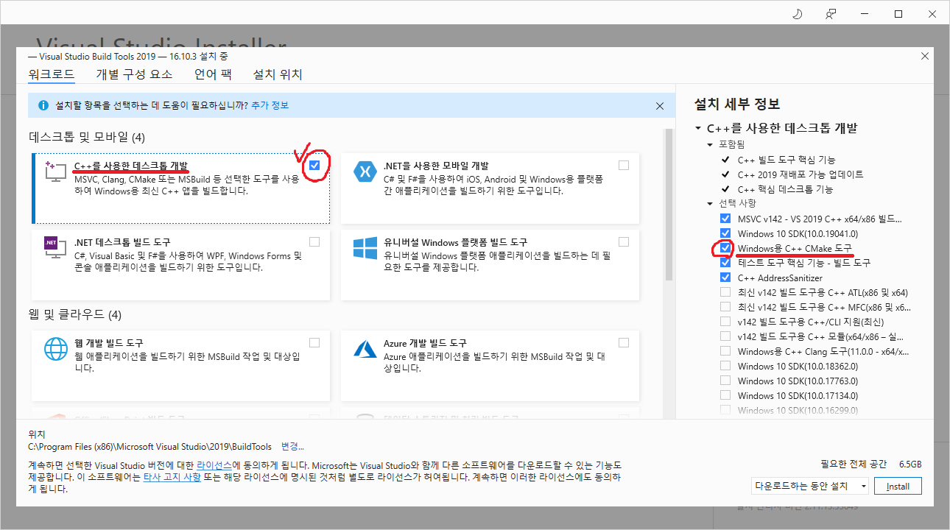The width and height of the screenshot is (950, 530).
Task: Click the Azure build tools icon
Action: (365, 347)
